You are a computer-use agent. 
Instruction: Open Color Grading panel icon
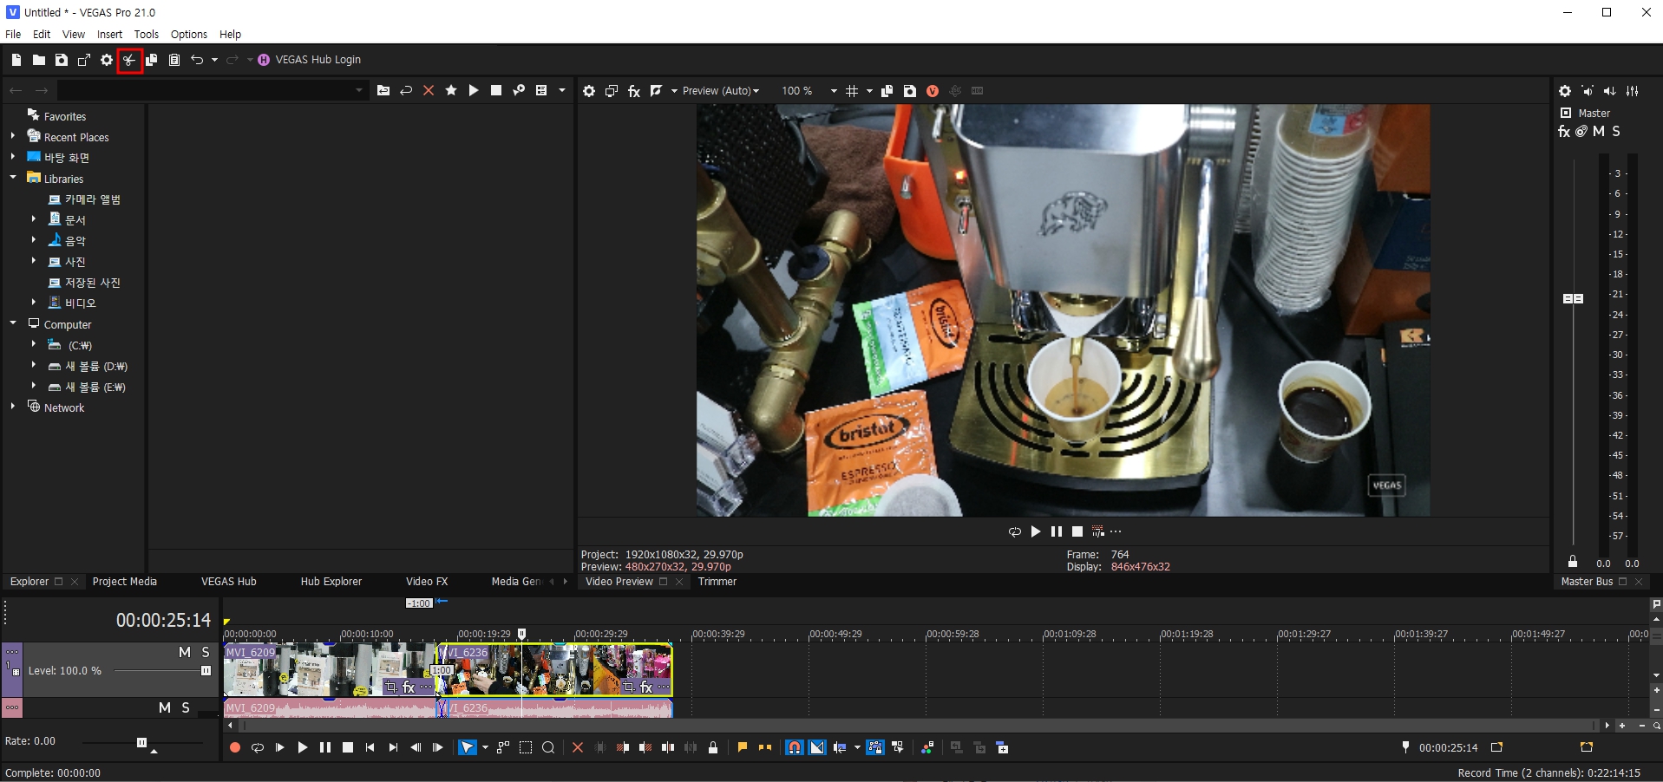[x=927, y=747]
